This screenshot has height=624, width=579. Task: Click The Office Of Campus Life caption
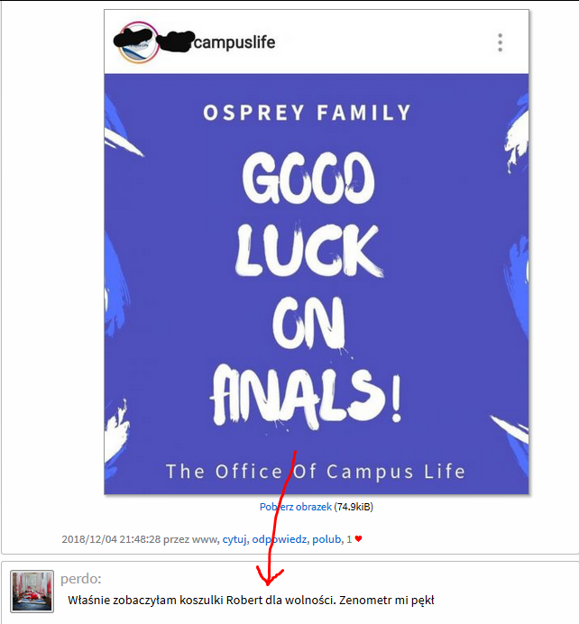coord(316,472)
